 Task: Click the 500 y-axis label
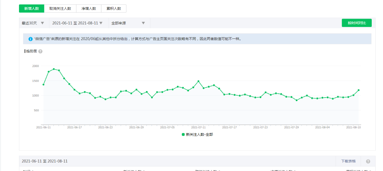36,110
